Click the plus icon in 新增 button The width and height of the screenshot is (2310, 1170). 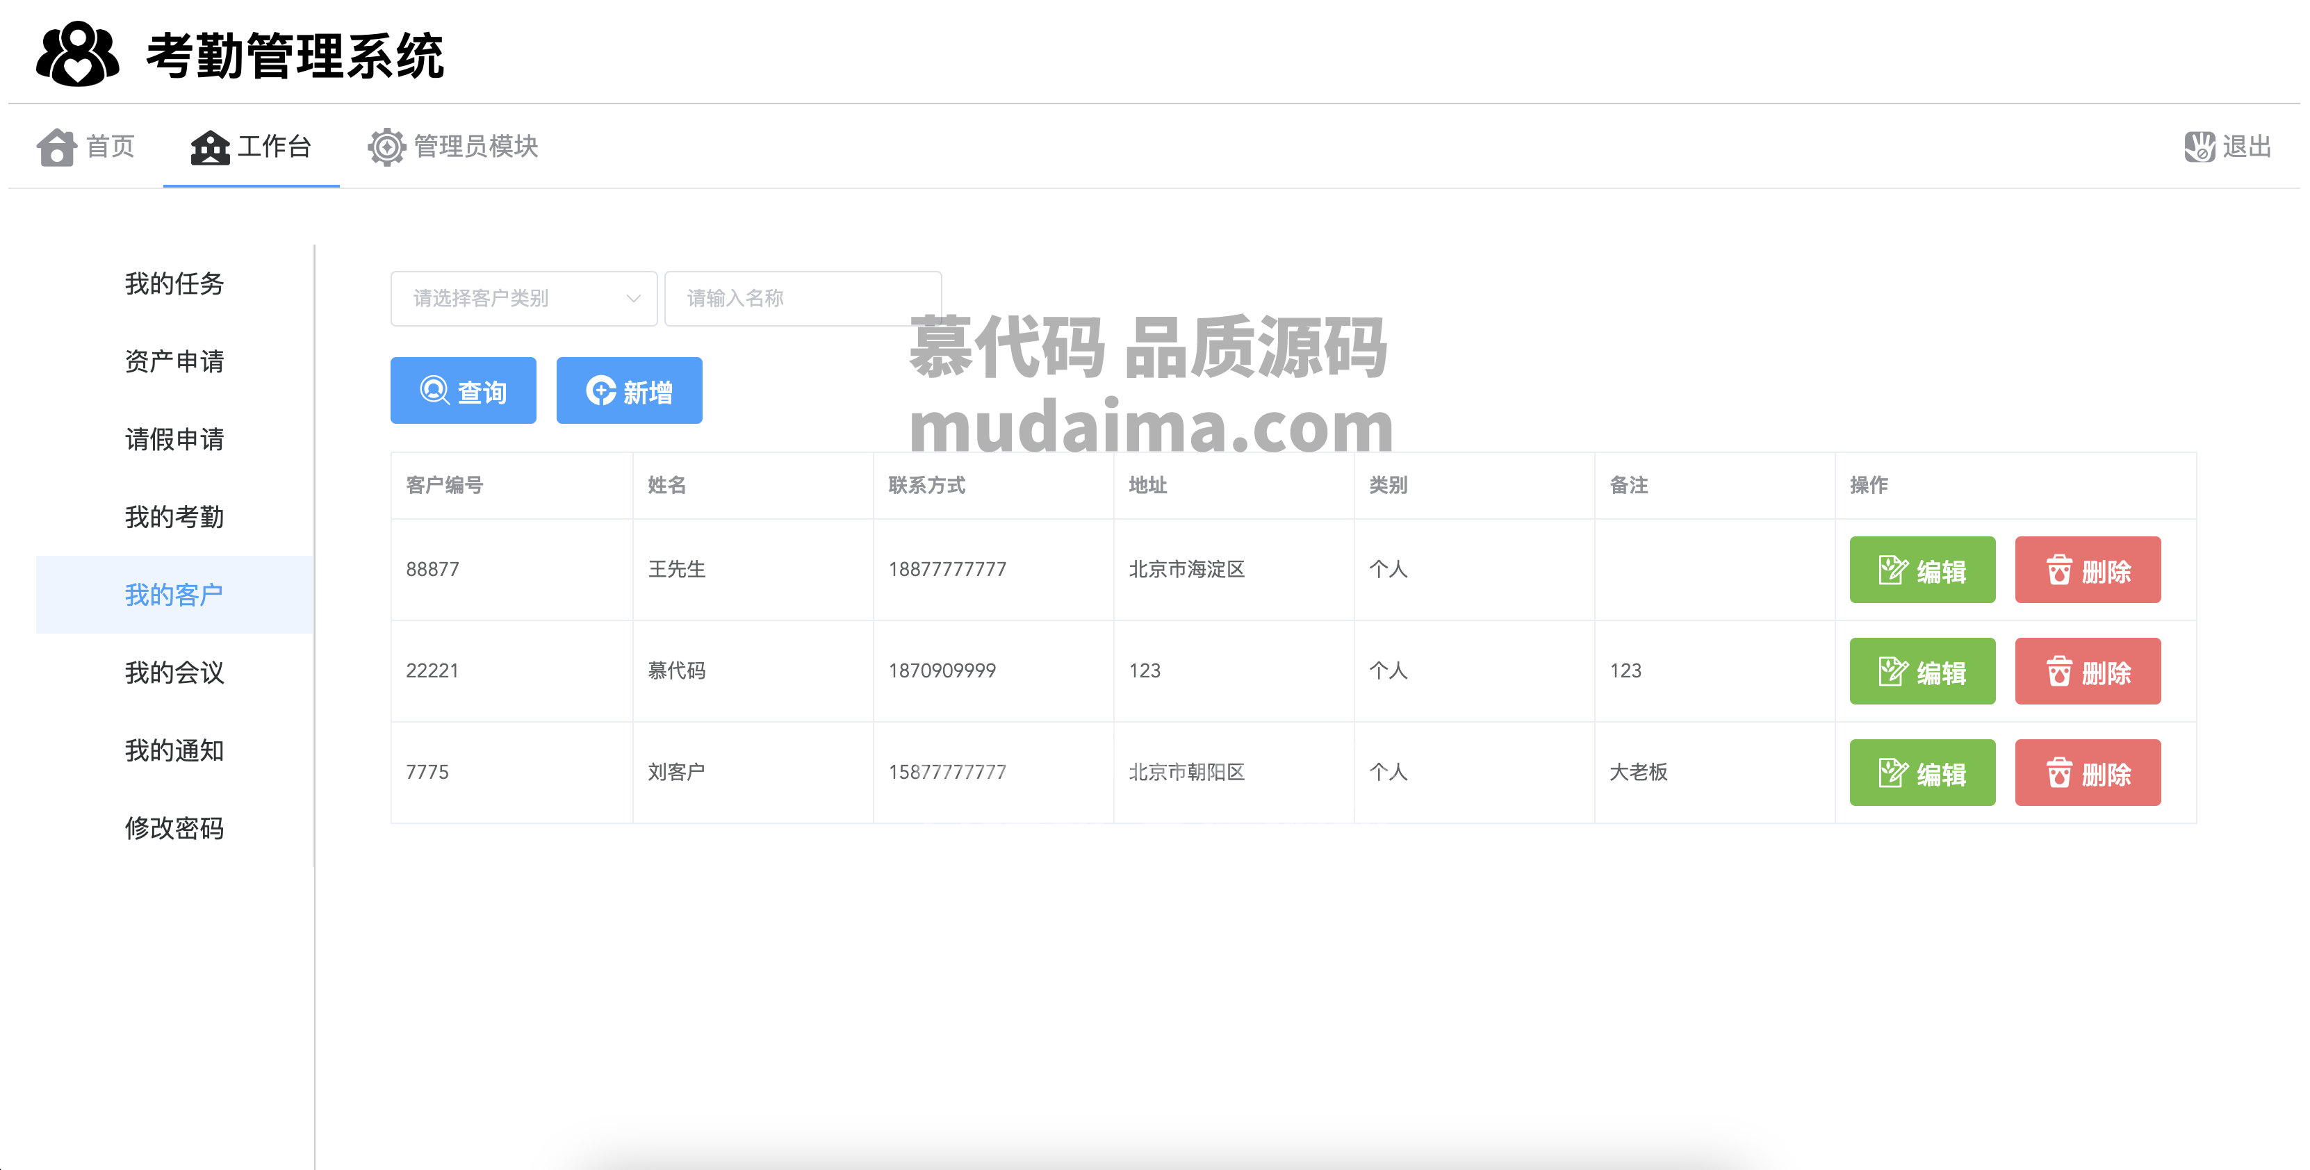coord(600,391)
